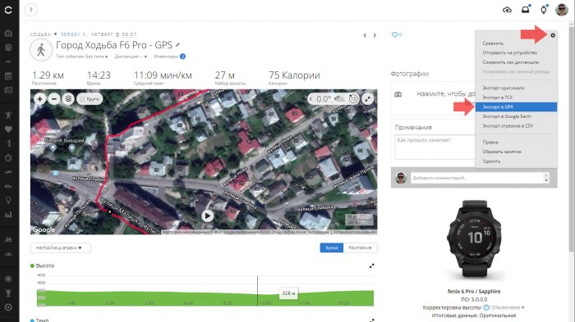575x322 pixels.
Task: Expand the map to full screen
Action: pyautogui.click(x=368, y=99)
